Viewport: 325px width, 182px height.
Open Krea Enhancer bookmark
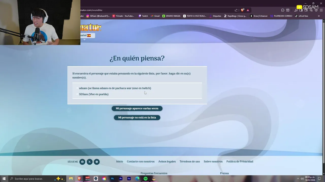click(259, 16)
